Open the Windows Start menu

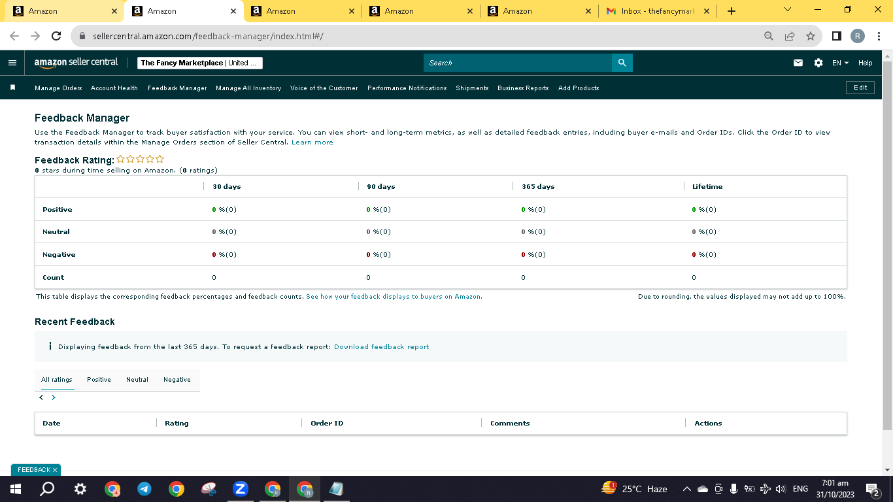point(16,489)
